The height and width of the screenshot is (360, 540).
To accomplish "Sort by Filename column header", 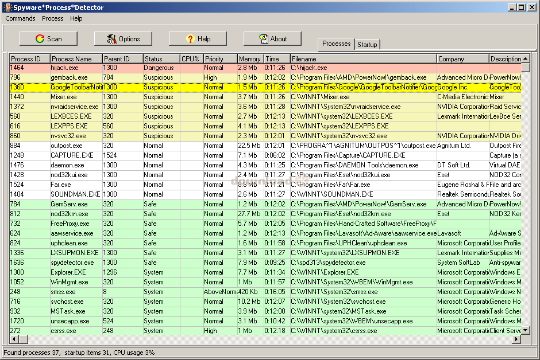I will (x=364, y=58).
